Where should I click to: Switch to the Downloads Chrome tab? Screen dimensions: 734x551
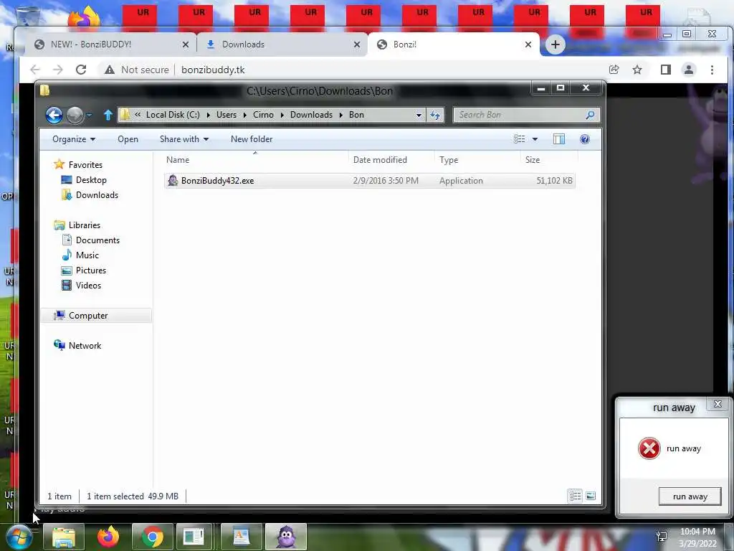pyautogui.click(x=282, y=44)
